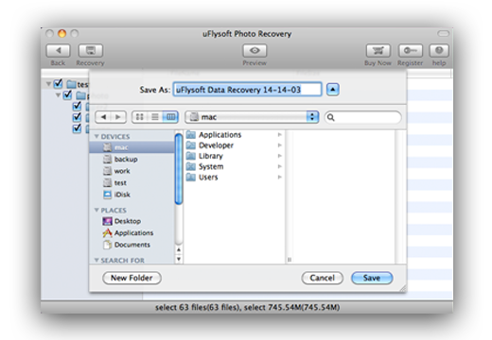Select the work drive in the sidebar
The width and height of the screenshot is (492, 340).
tap(132, 171)
